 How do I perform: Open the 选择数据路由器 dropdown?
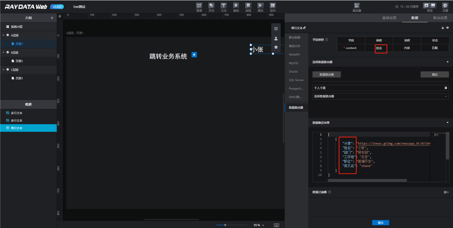(380, 96)
